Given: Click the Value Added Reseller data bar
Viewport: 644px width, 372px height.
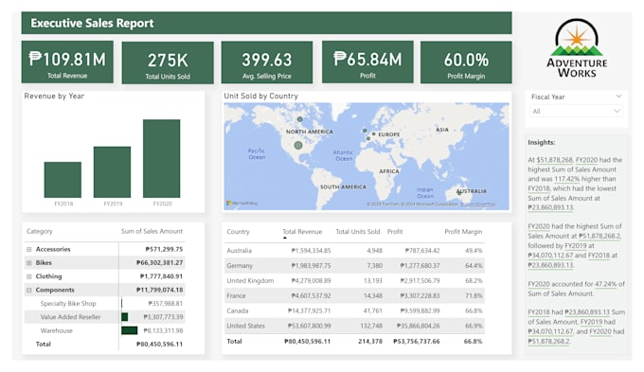Looking at the screenshot, I should point(124,316).
